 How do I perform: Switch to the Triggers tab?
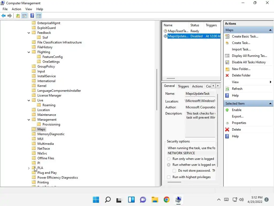pyautogui.click(x=183, y=86)
